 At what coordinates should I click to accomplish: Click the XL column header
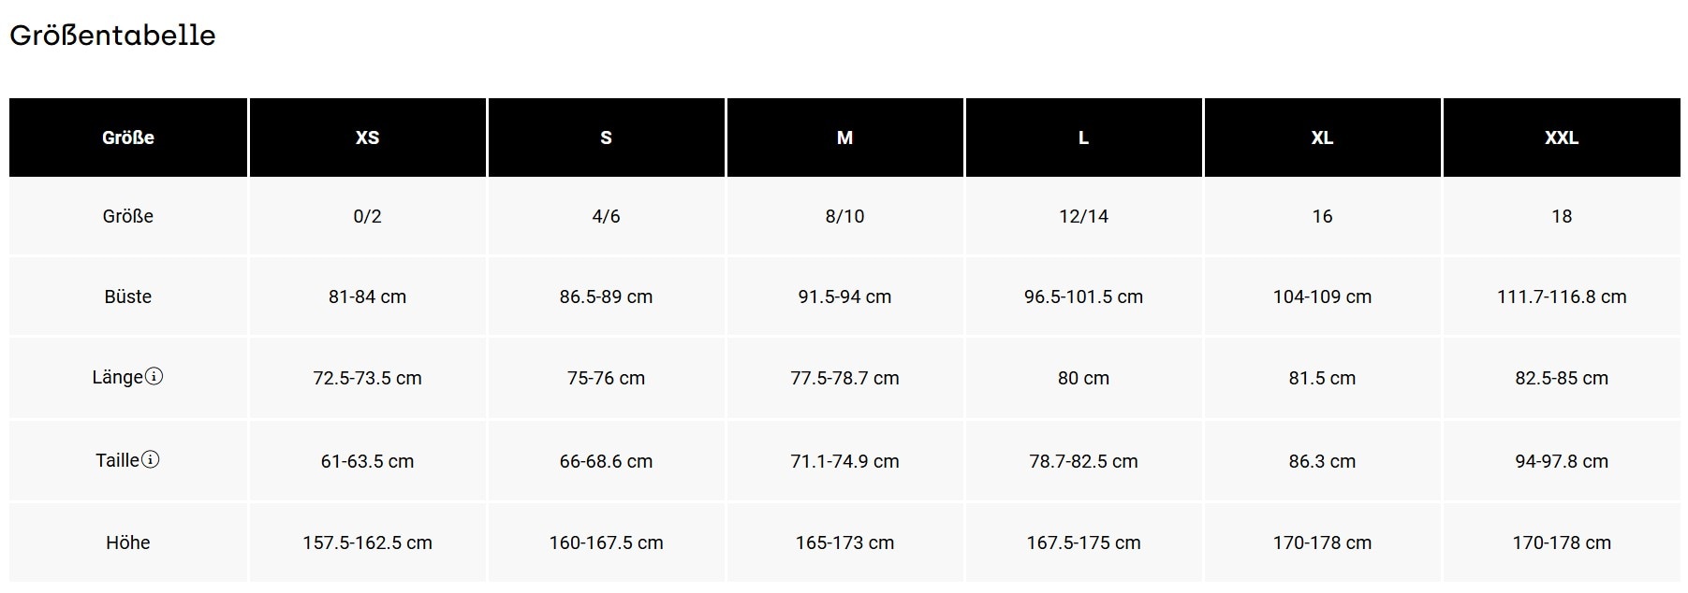coord(1322,137)
